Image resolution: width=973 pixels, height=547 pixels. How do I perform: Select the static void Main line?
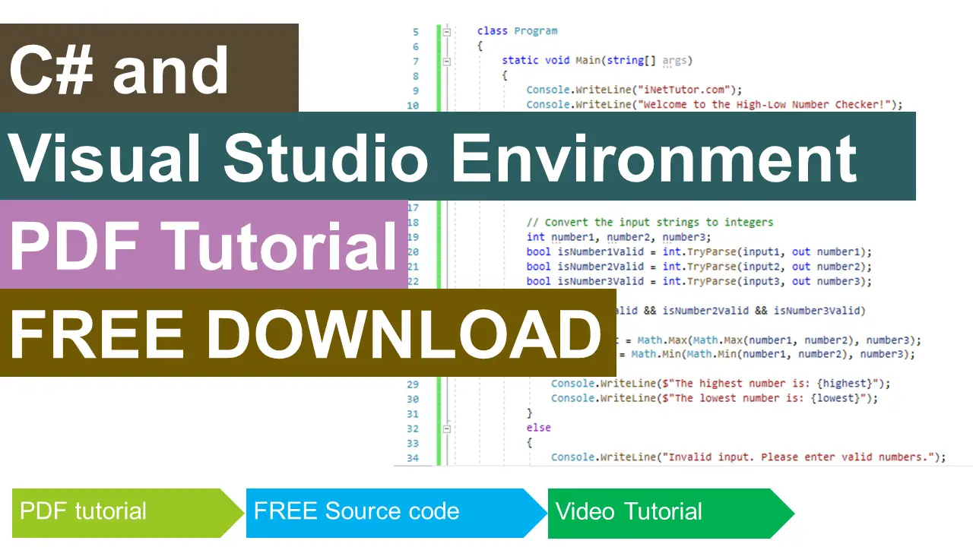pos(597,60)
